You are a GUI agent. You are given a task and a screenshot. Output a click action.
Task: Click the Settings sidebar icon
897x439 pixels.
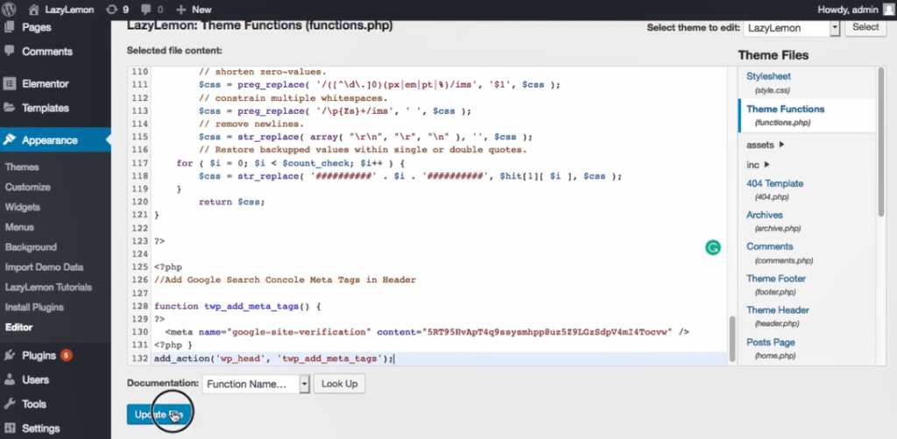pyautogui.click(x=9, y=428)
